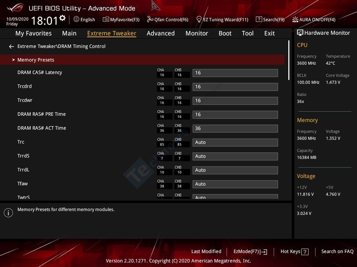Open date and time settings gear
Image resolution: width=357 pixels, height=267 pixels.
(62, 18)
